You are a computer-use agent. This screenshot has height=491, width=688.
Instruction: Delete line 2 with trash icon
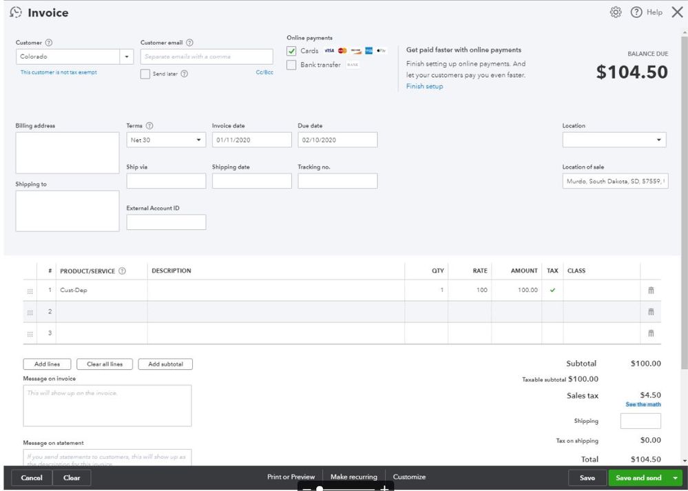[x=651, y=311]
